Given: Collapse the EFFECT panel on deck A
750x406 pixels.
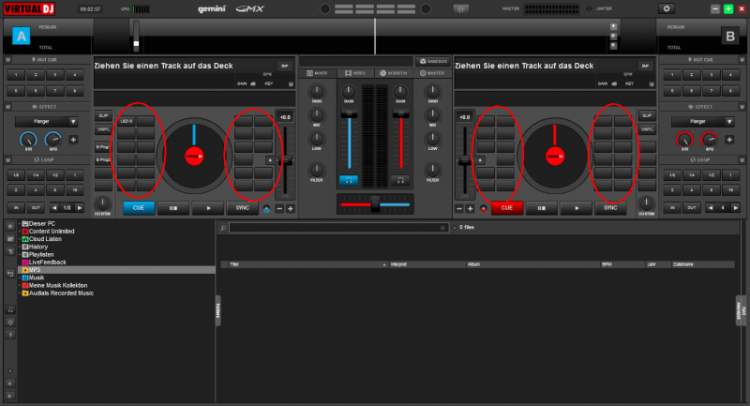Looking at the screenshot, I should click(8, 107).
